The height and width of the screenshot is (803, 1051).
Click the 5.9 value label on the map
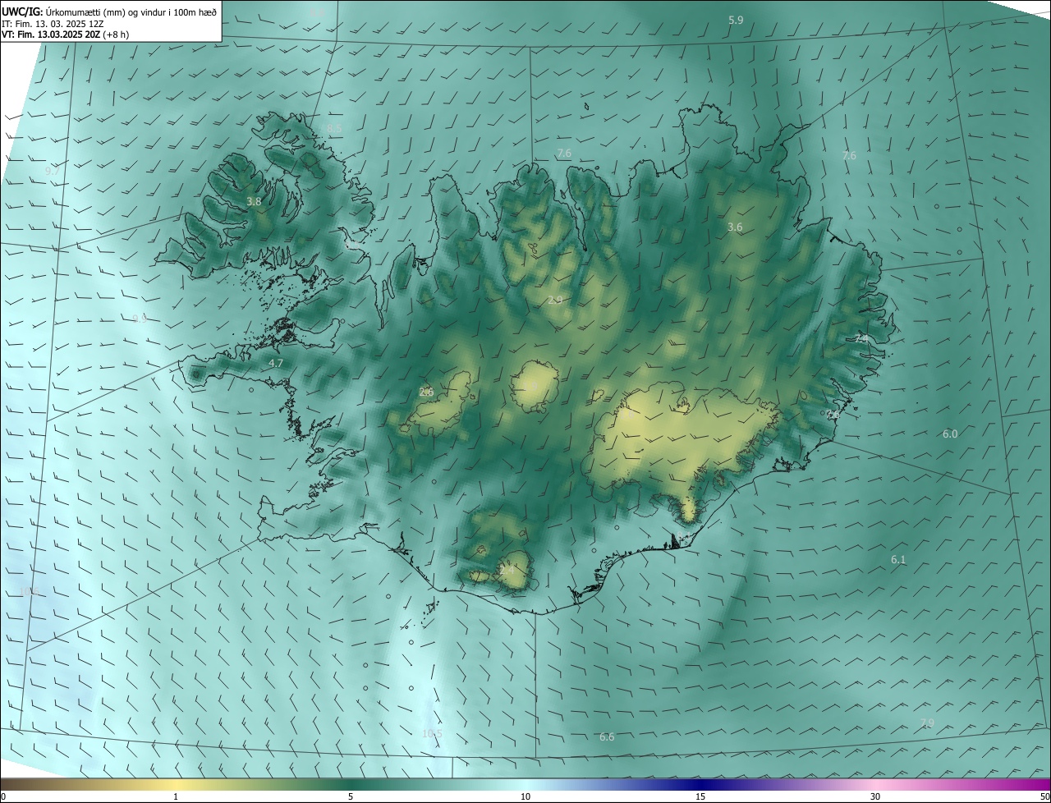pyautogui.click(x=736, y=20)
